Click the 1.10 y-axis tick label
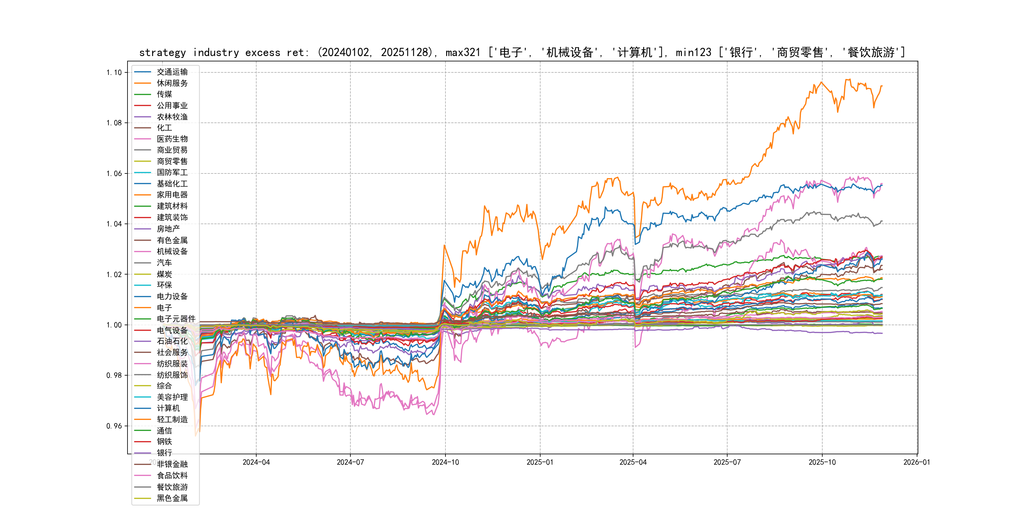Image resolution: width=1020 pixels, height=510 pixels. [x=114, y=72]
